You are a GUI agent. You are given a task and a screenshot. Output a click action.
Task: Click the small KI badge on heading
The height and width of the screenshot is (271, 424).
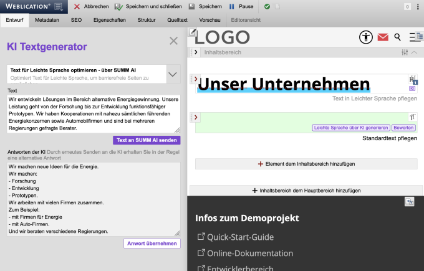coord(412,88)
